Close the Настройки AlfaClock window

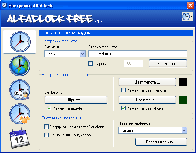(x=191, y=6)
